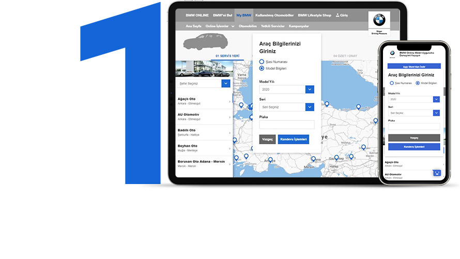Open Yetkili Servisler link
Image resolution: width=460 pixels, height=259 pixels.
point(272,26)
